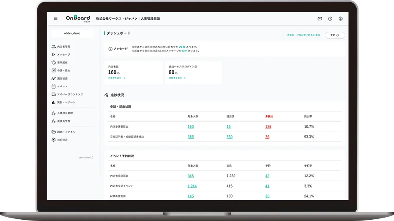Open the 135 未提出 count for 内定承諾書提出
This screenshot has height=221, width=394.
pos(268,127)
